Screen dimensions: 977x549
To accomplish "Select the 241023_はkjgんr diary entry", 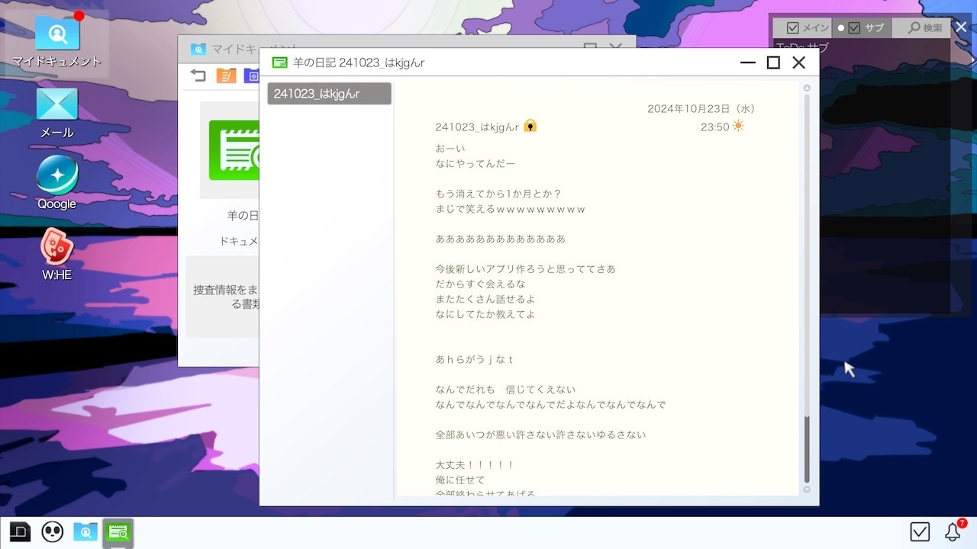I will pos(329,94).
